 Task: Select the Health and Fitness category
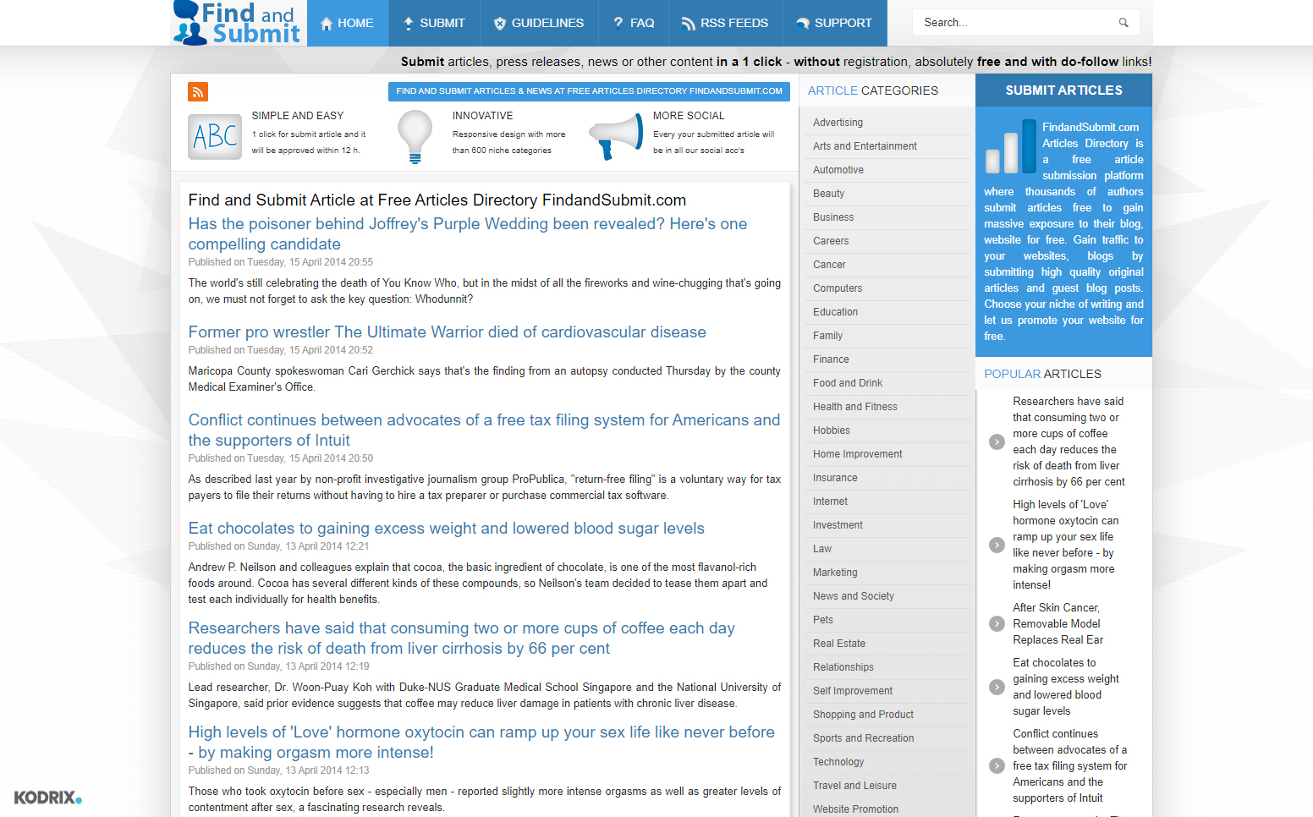(x=854, y=407)
